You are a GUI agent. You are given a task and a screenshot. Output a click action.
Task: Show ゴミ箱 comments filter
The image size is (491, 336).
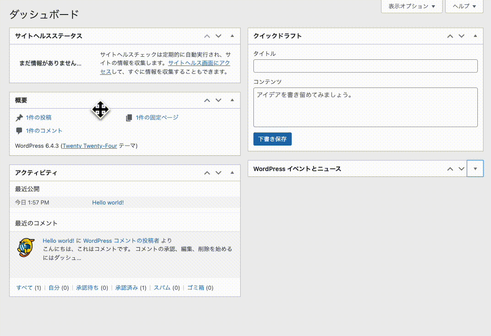(x=196, y=288)
